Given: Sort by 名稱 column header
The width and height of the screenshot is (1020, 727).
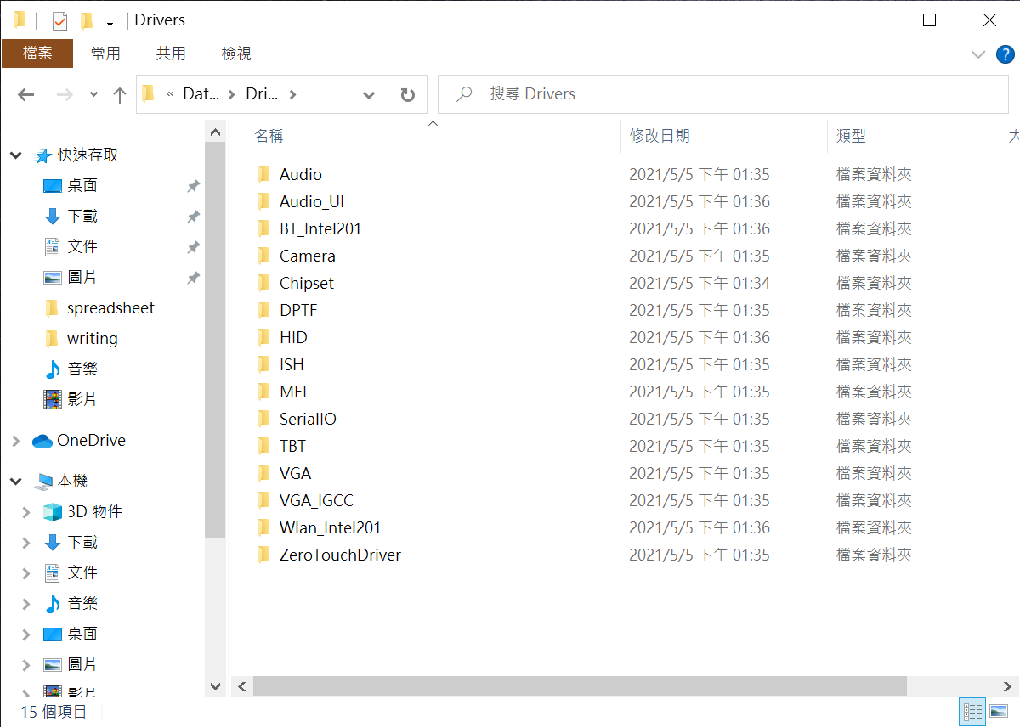Looking at the screenshot, I should [x=269, y=136].
